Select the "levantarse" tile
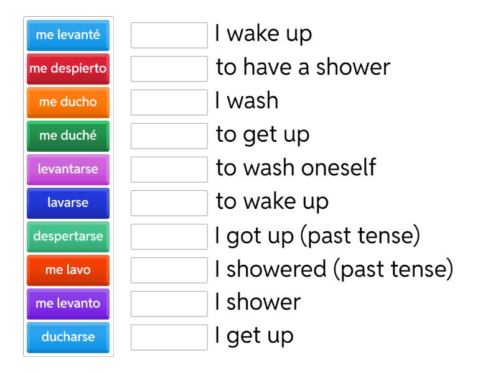498x373 pixels. coord(67,170)
